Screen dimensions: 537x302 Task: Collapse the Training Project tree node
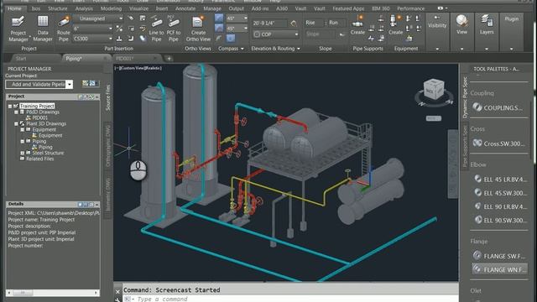coord(10,107)
